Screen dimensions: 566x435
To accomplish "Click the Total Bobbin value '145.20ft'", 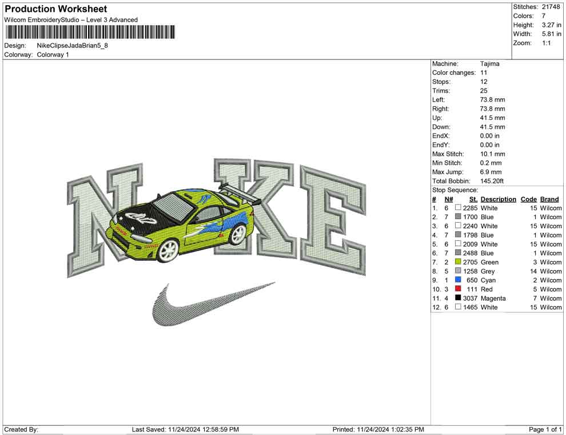I will (x=492, y=181).
